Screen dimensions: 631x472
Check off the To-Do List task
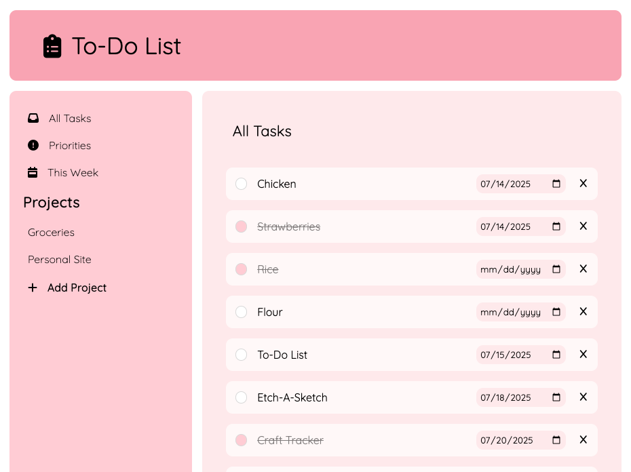(241, 355)
